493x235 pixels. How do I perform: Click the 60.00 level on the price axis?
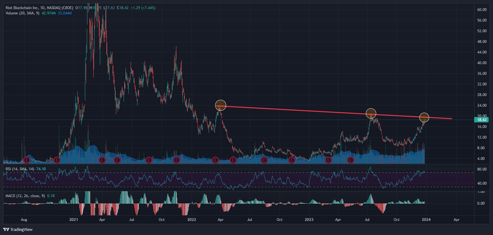[482, 10]
